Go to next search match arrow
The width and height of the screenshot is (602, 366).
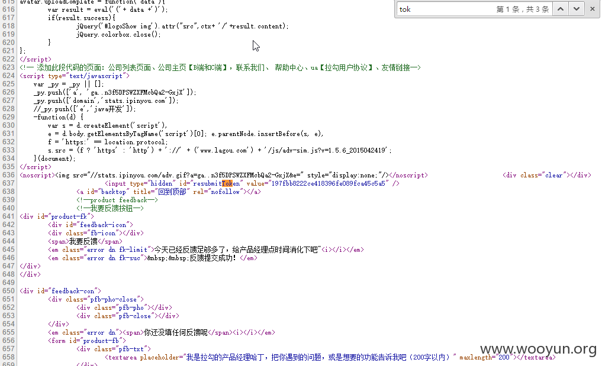click(577, 9)
